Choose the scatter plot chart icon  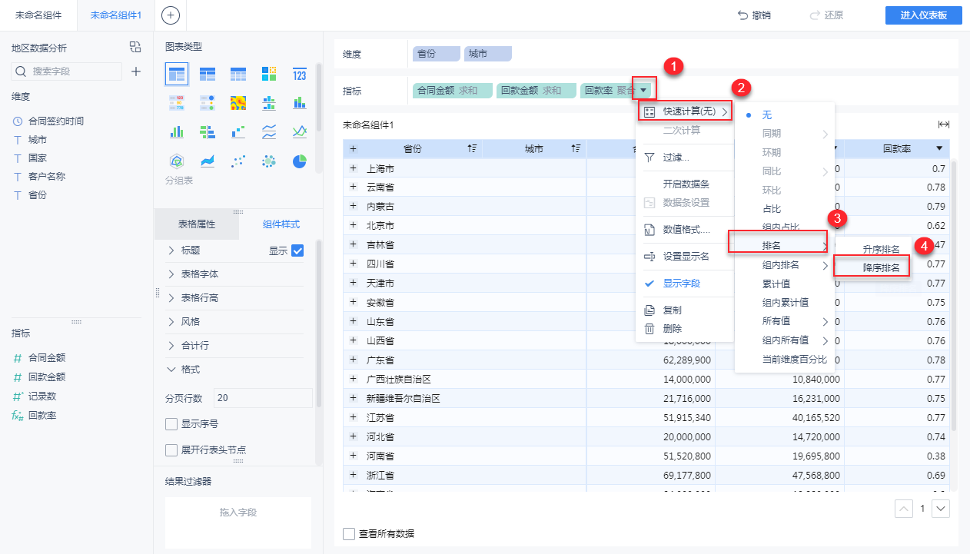click(x=238, y=161)
